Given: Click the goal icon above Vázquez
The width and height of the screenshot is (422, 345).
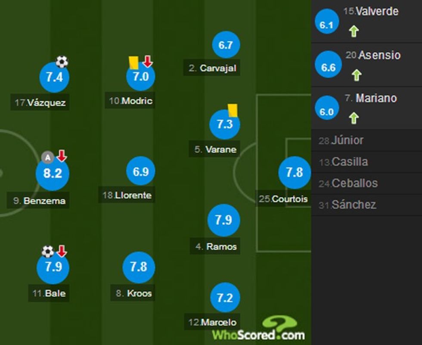Looking at the screenshot, I should [x=62, y=62].
